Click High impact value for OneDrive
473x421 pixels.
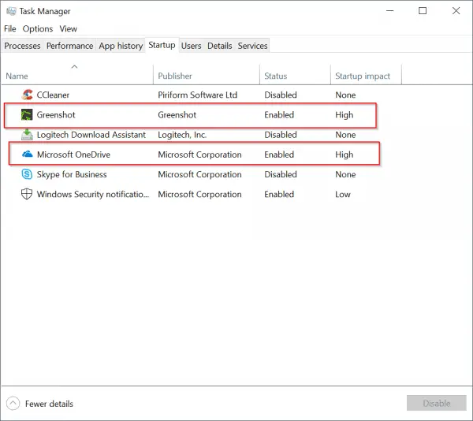pos(345,155)
